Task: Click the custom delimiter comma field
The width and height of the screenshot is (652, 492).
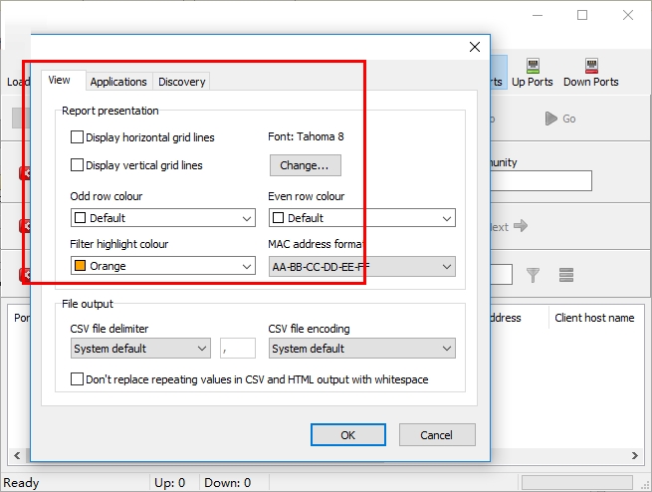Action: tap(238, 349)
